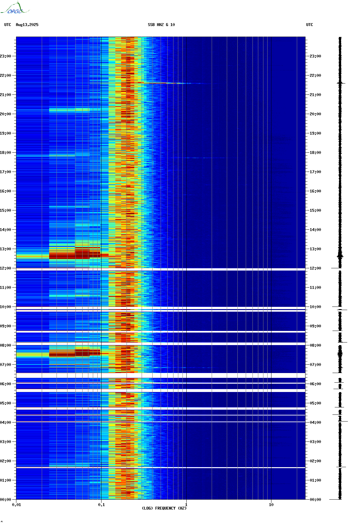The height and width of the screenshot is (525, 354).
Task: Click 16:00 on the left time axis
Action: [5, 191]
